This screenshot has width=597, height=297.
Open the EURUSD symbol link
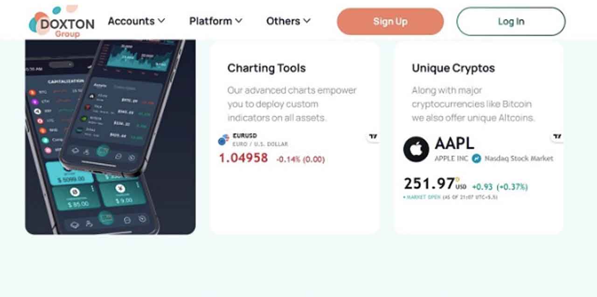tap(244, 136)
